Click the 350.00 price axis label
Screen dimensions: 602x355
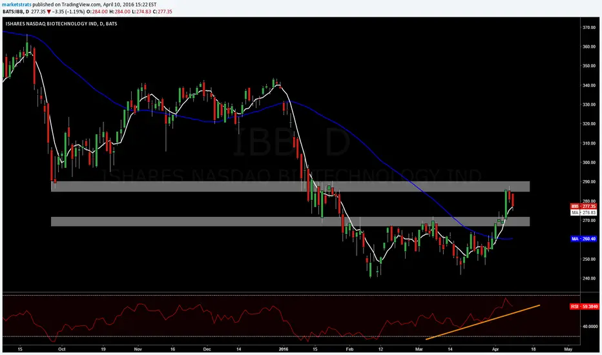tap(589, 66)
